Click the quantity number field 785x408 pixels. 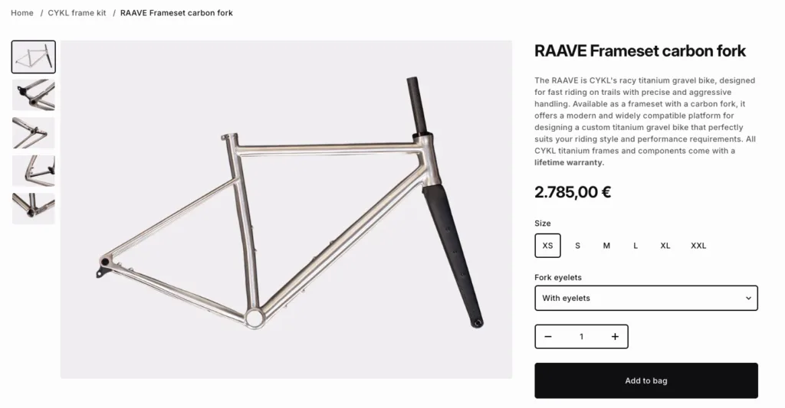(581, 337)
